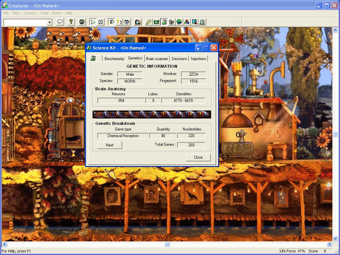Toggle the question mark arrow toolbar icon
340x255 pixels.
click(119, 22)
